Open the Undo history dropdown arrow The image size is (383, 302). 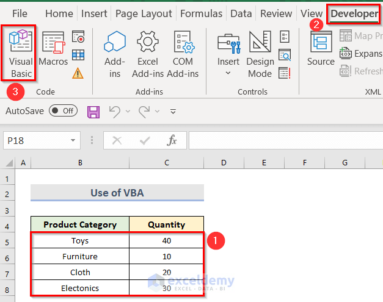[x=128, y=112]
